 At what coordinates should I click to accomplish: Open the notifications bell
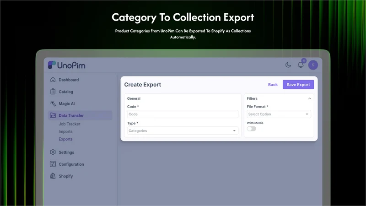pos(301,65)
